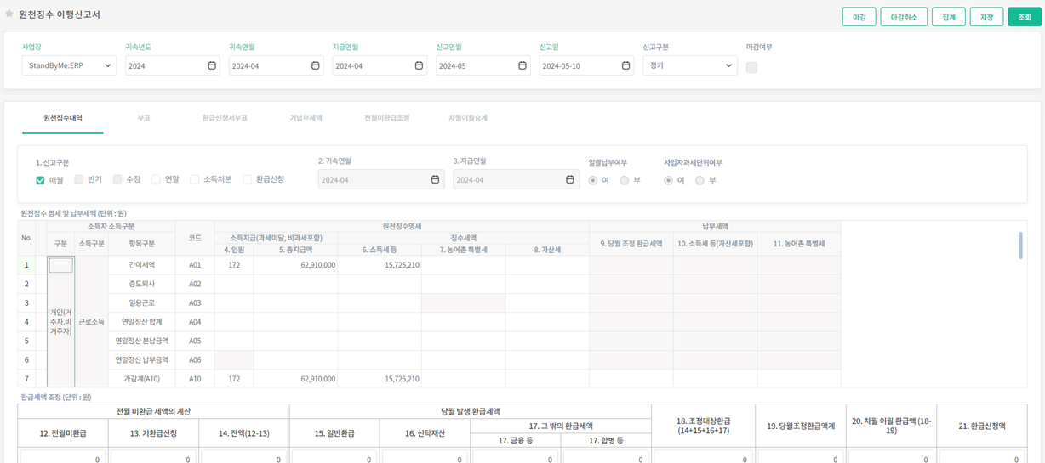Select 부 radio for 일괄납부여부

(625, 180)
